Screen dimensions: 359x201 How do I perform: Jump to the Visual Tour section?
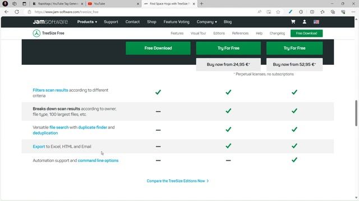click(198, 33)
